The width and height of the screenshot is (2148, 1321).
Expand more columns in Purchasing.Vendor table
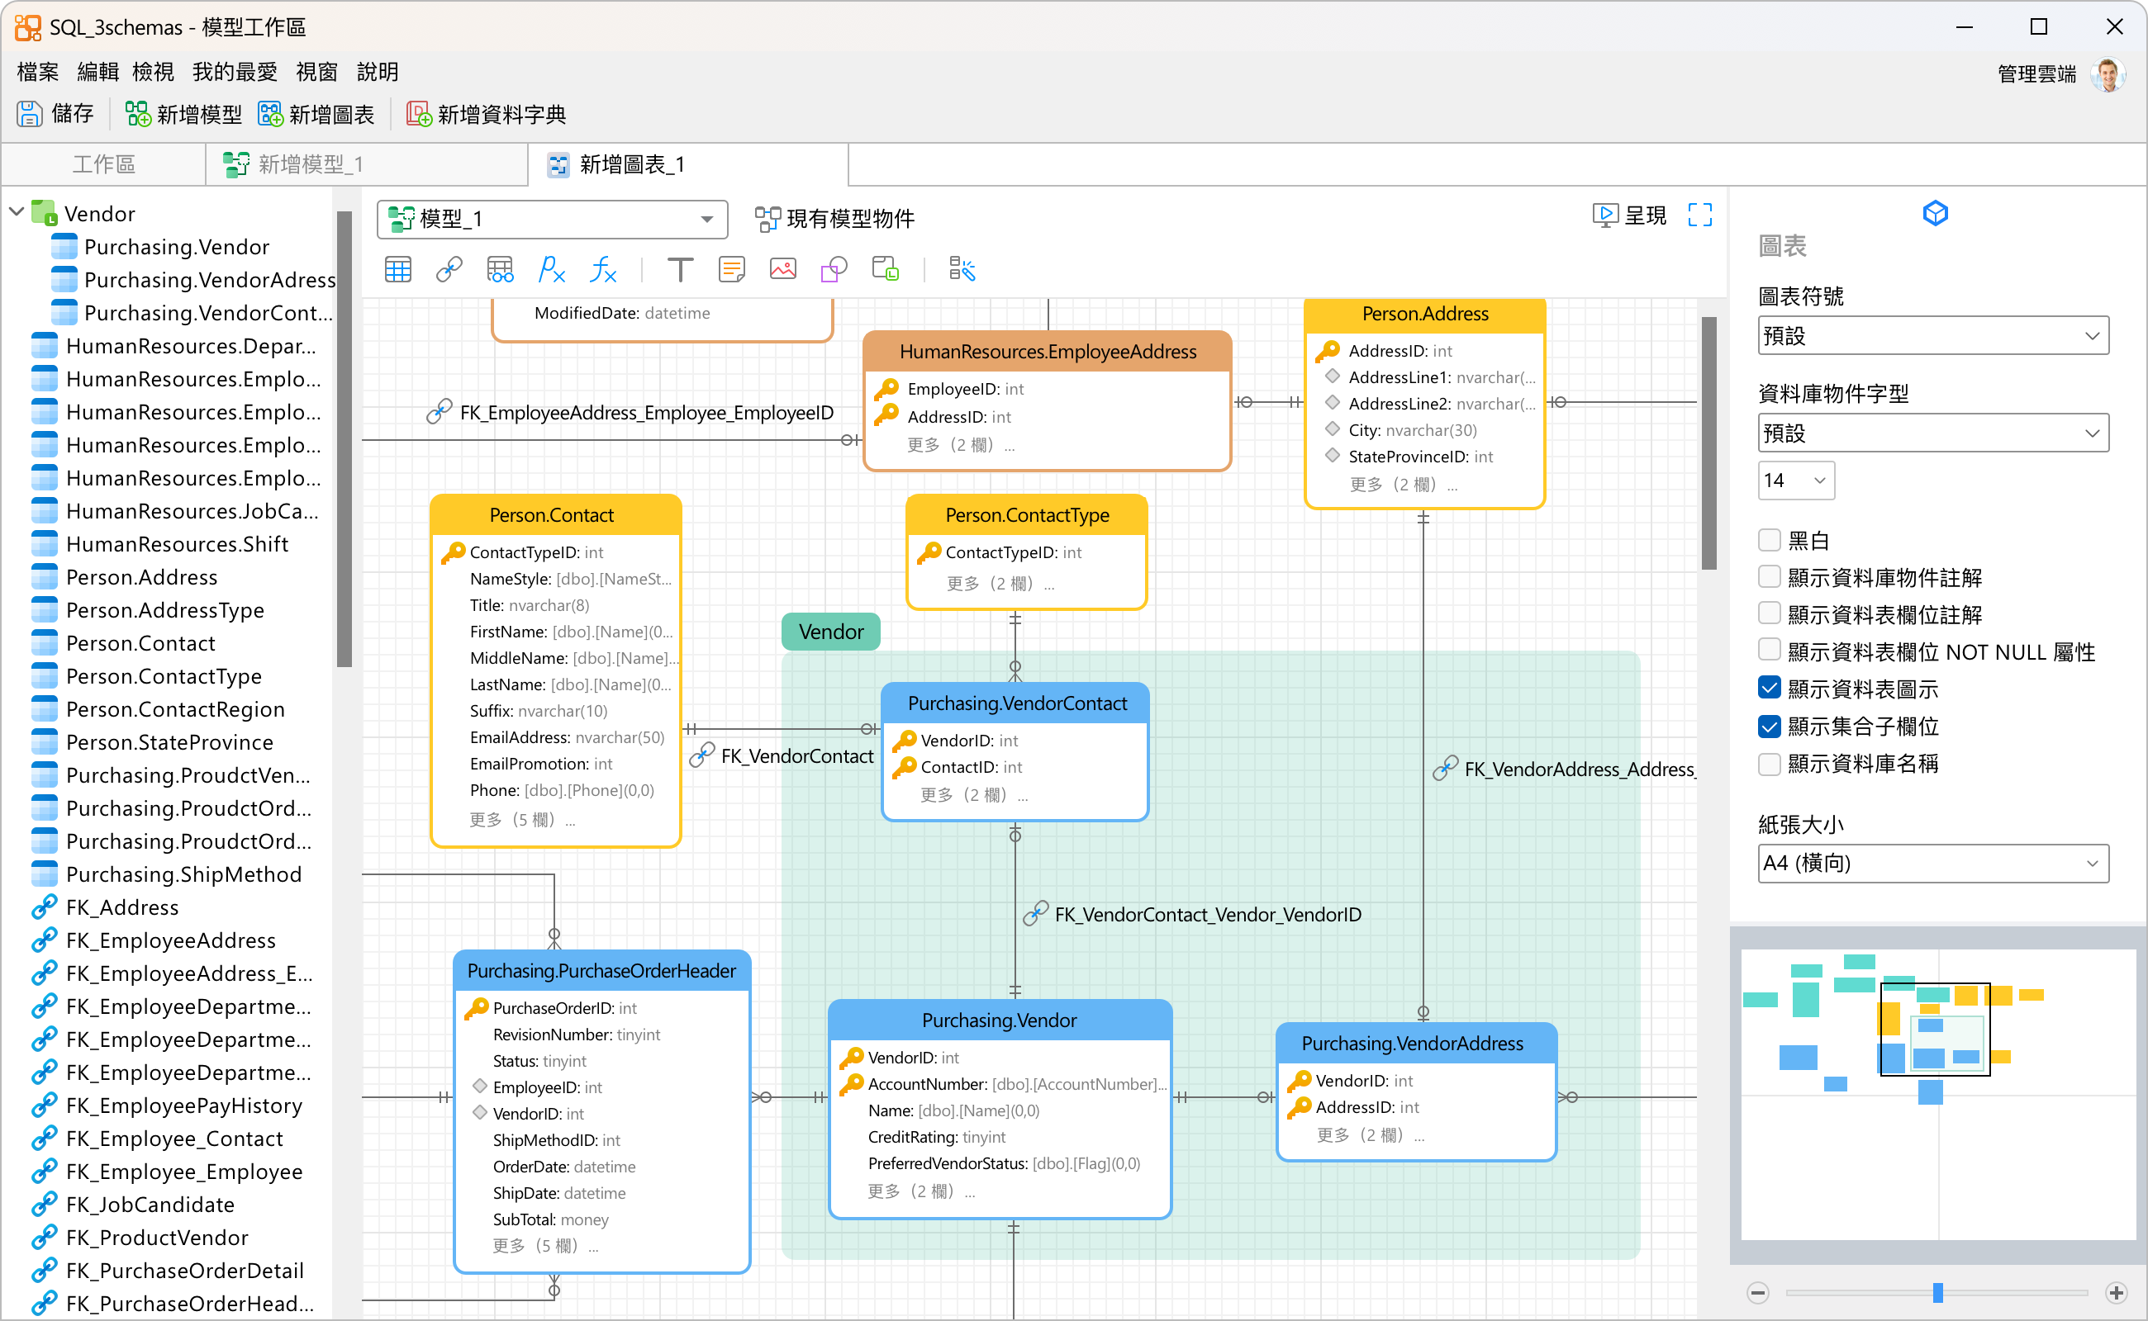tap(920, 1191)
